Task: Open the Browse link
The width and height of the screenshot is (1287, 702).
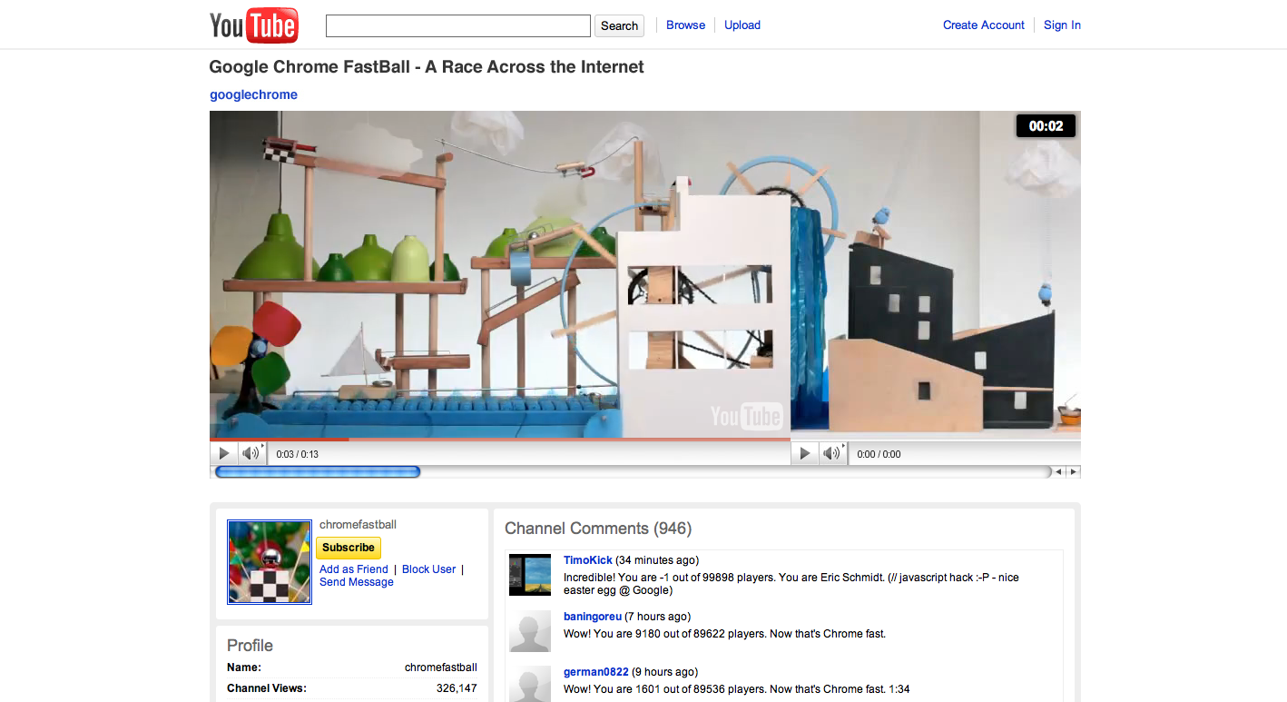Action: pyautogui.click(x=685, y=25)
